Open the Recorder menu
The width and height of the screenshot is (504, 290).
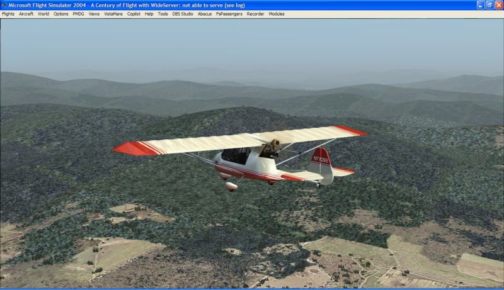pyautogui.click(x=256, y=14)
